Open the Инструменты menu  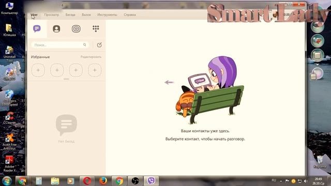107,15
